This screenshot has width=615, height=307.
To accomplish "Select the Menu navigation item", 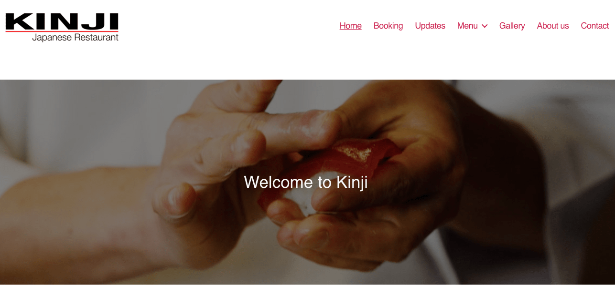I will [x=467, y=26].
